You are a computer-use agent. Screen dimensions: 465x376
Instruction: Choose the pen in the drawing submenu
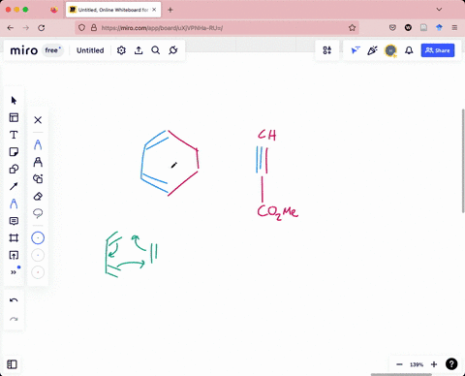click(38, 144)
